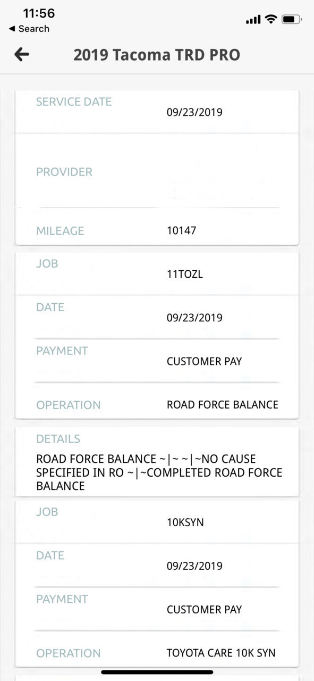This screenshot has width=314, height=681.
Task: Tap the back arrow icon
Action: click(x=22, y=54)
